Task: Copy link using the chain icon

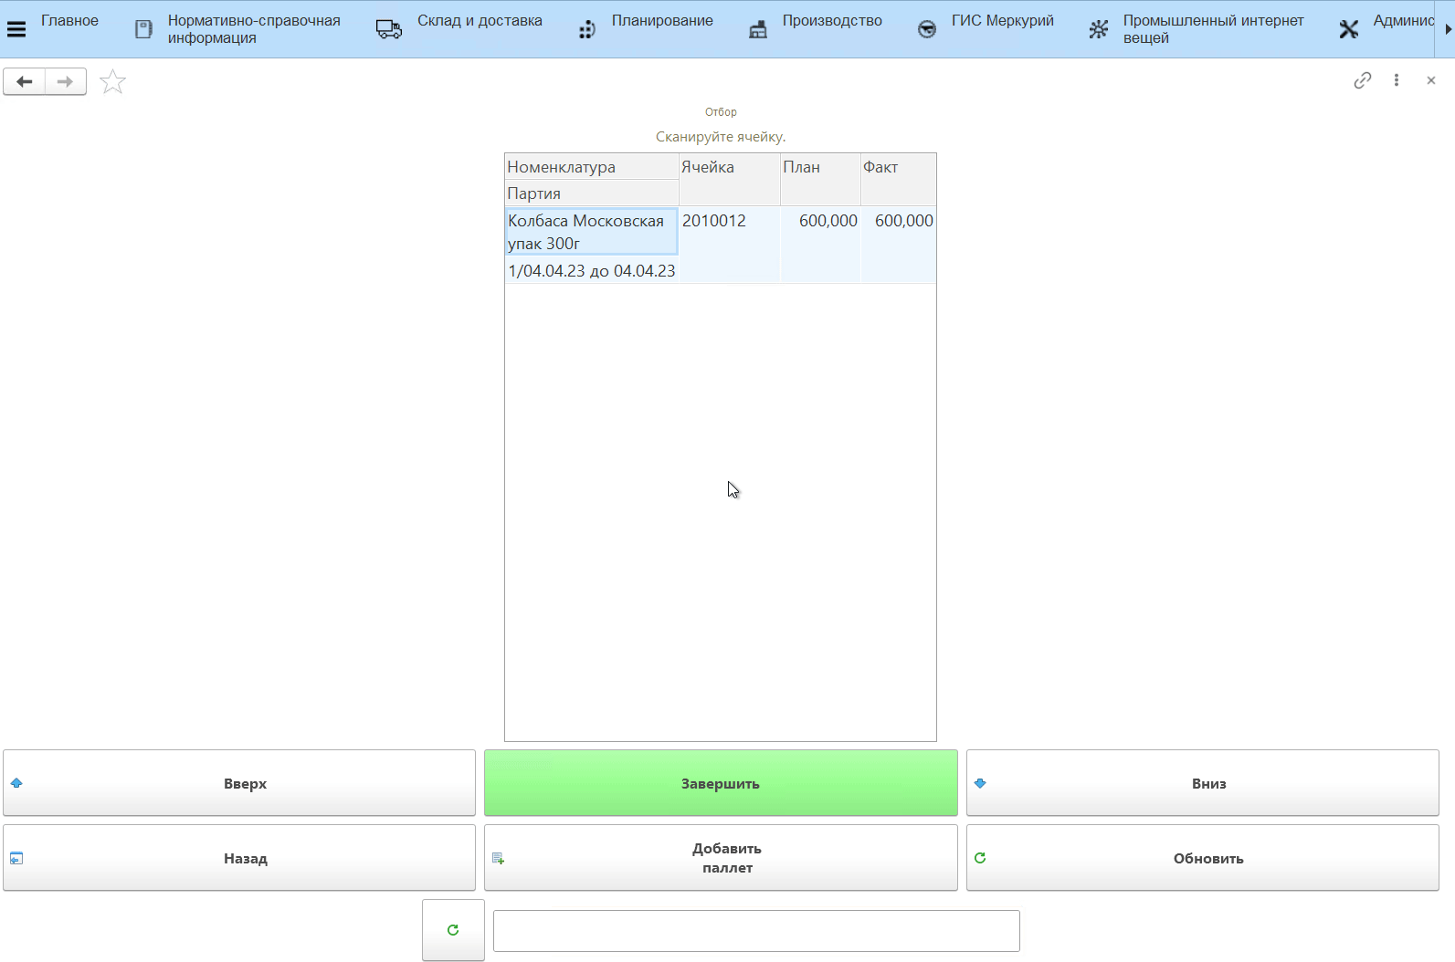Action: coord(1362,80)
